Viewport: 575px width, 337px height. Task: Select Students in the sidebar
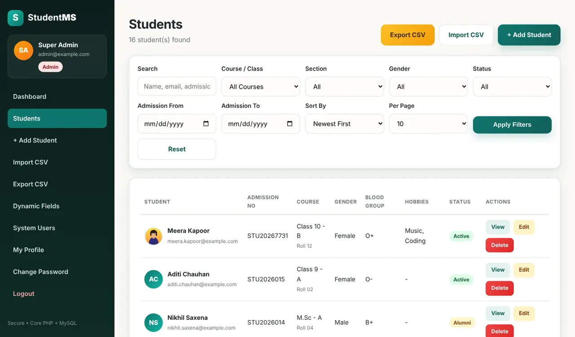[57, 119]
